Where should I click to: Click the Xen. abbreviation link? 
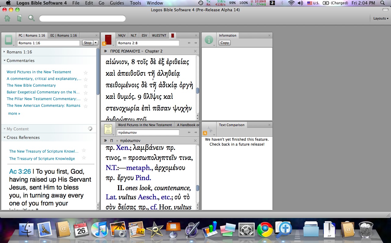pos(123,148)
